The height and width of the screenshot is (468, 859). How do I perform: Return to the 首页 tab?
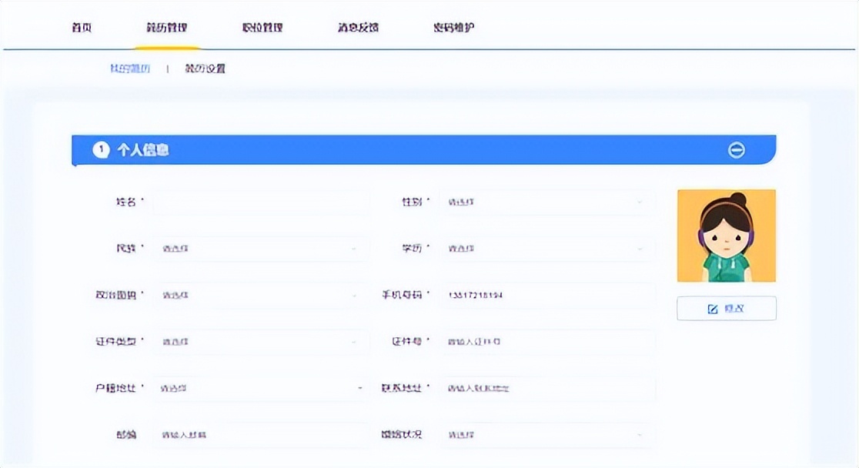79,25
